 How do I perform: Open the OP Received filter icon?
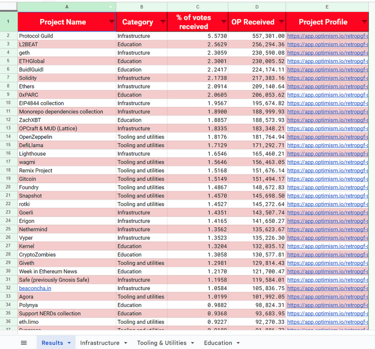281,22
